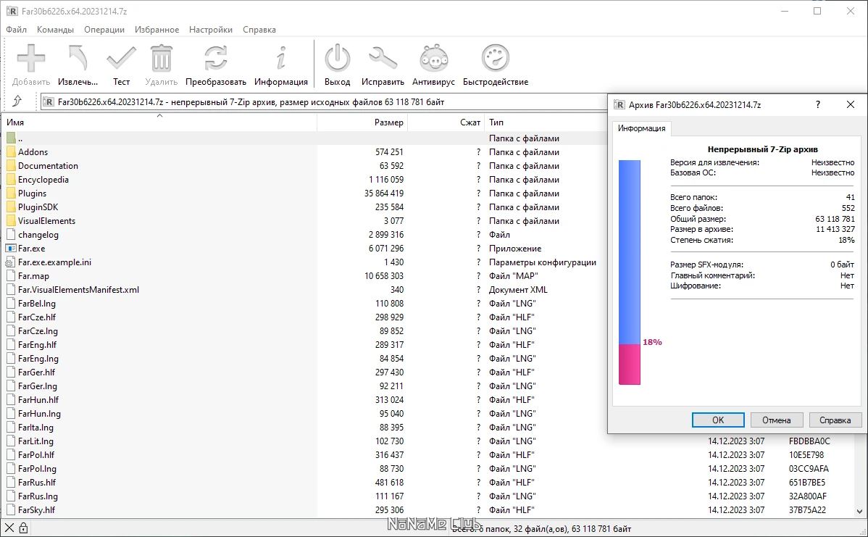Go up one folder level arrow
This screenshot has width=868, height=537.
[17, 101]
